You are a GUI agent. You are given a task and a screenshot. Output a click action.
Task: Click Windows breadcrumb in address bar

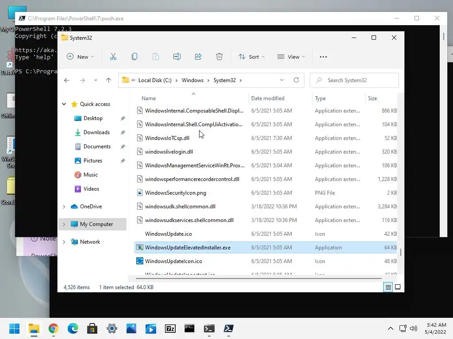click(x=192, y=80)
